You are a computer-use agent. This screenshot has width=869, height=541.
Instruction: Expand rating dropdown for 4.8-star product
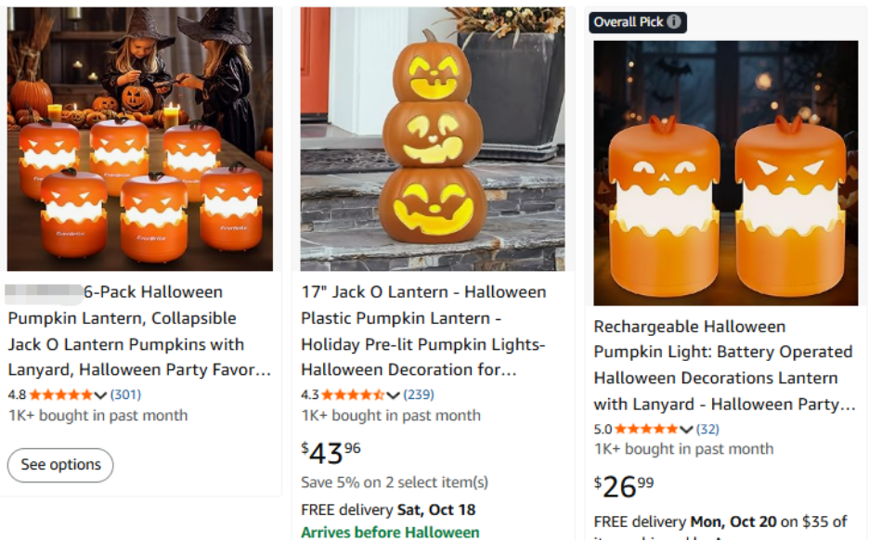(x=101, y=395)
